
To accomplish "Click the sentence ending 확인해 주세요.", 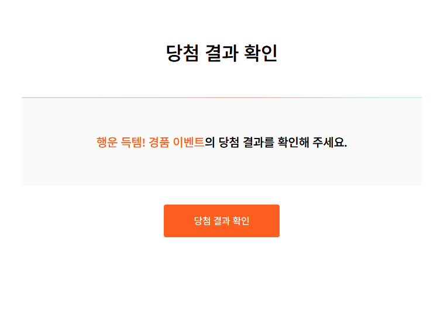I will [x=222, y=142].
